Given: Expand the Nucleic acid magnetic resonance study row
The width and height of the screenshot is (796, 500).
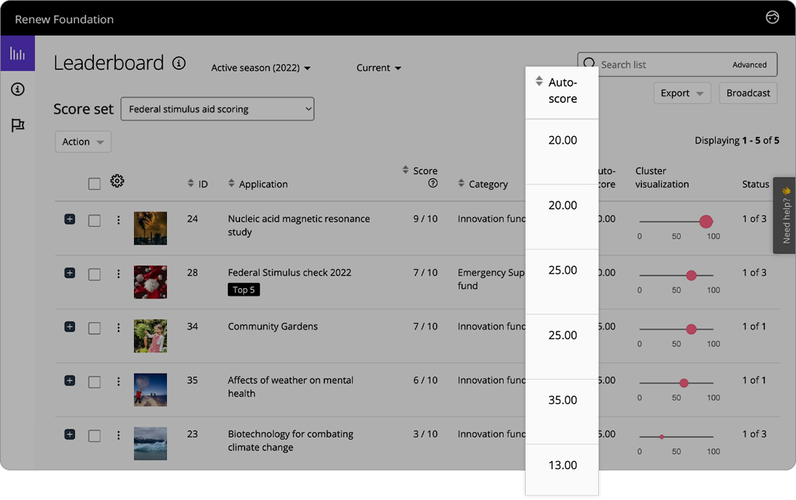Looking at the screenshot, I should point(69,219).
